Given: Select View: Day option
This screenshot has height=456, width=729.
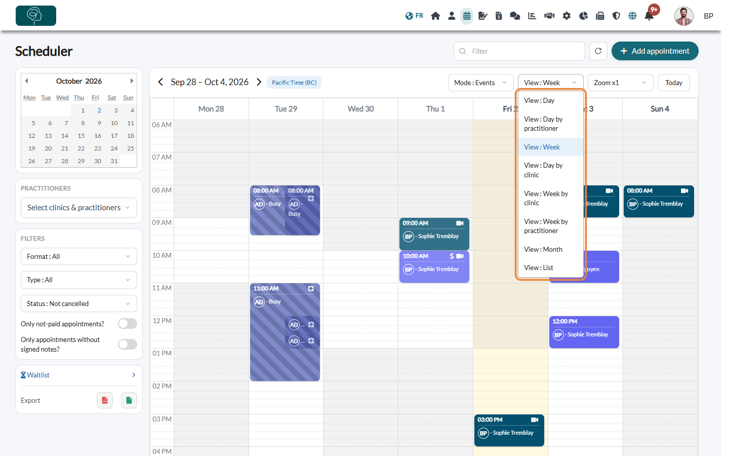Looking at the screenshot, I should click(550, 101).
